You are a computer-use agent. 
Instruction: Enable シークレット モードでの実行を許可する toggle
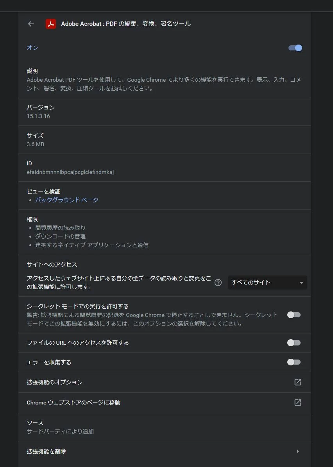coord(294,315)
